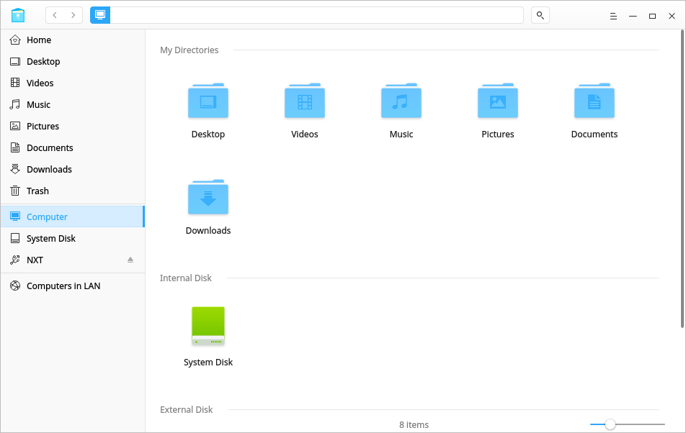Screen dimensions: 686x433
Task: Select the Music folder icon
Action: (x=401, y=101)
